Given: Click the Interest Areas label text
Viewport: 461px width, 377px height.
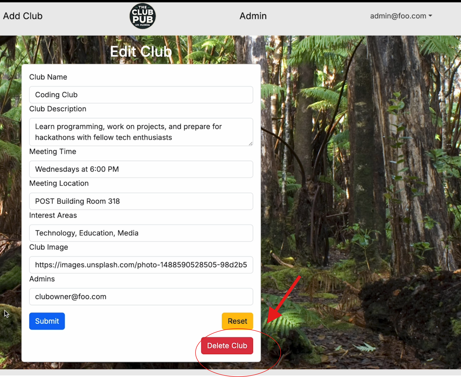Looking at the screenshot, I should click(53, 215).
